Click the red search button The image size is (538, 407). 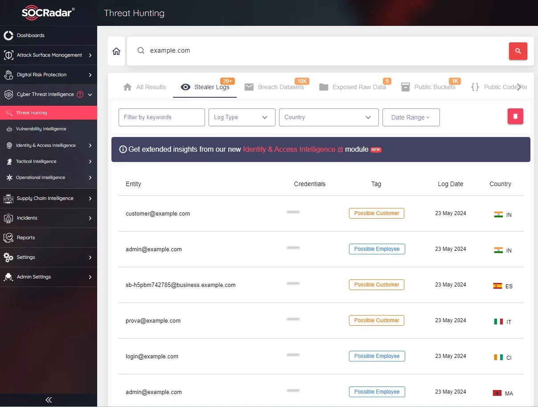click(x=518, y=51)
